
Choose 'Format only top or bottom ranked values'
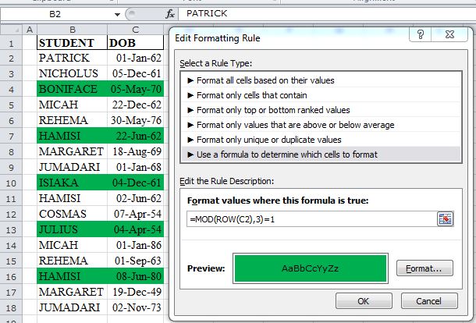pyautogui.click(x=321, y=110)
